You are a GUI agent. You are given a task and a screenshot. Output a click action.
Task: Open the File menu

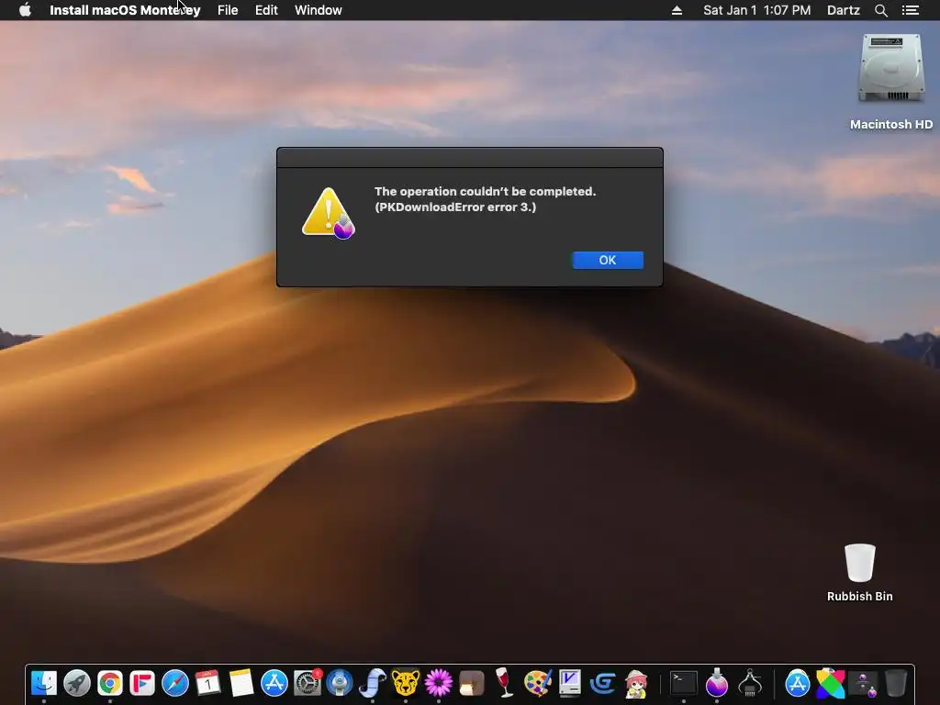pos(228,10)
